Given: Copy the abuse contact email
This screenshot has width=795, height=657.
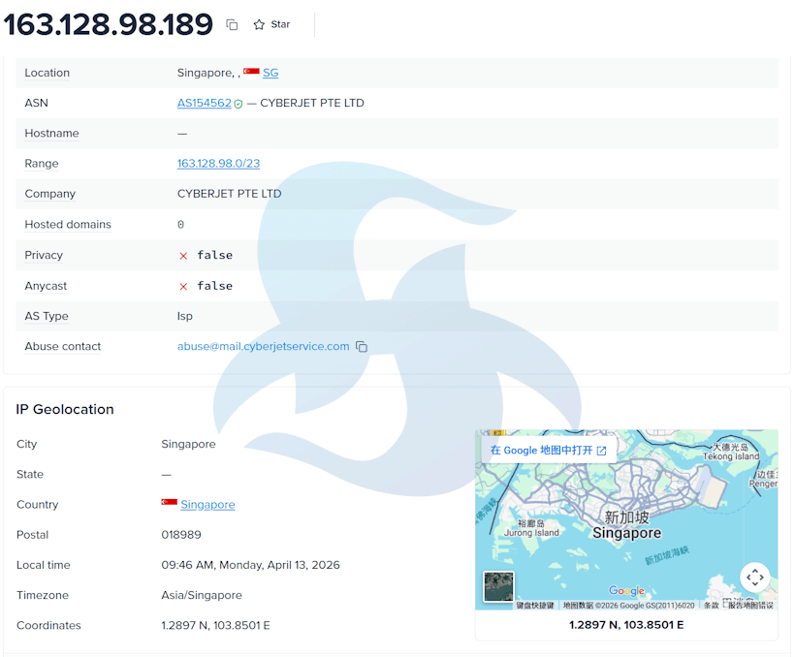Looking at the screenshot, I should (x=362, y=347).
